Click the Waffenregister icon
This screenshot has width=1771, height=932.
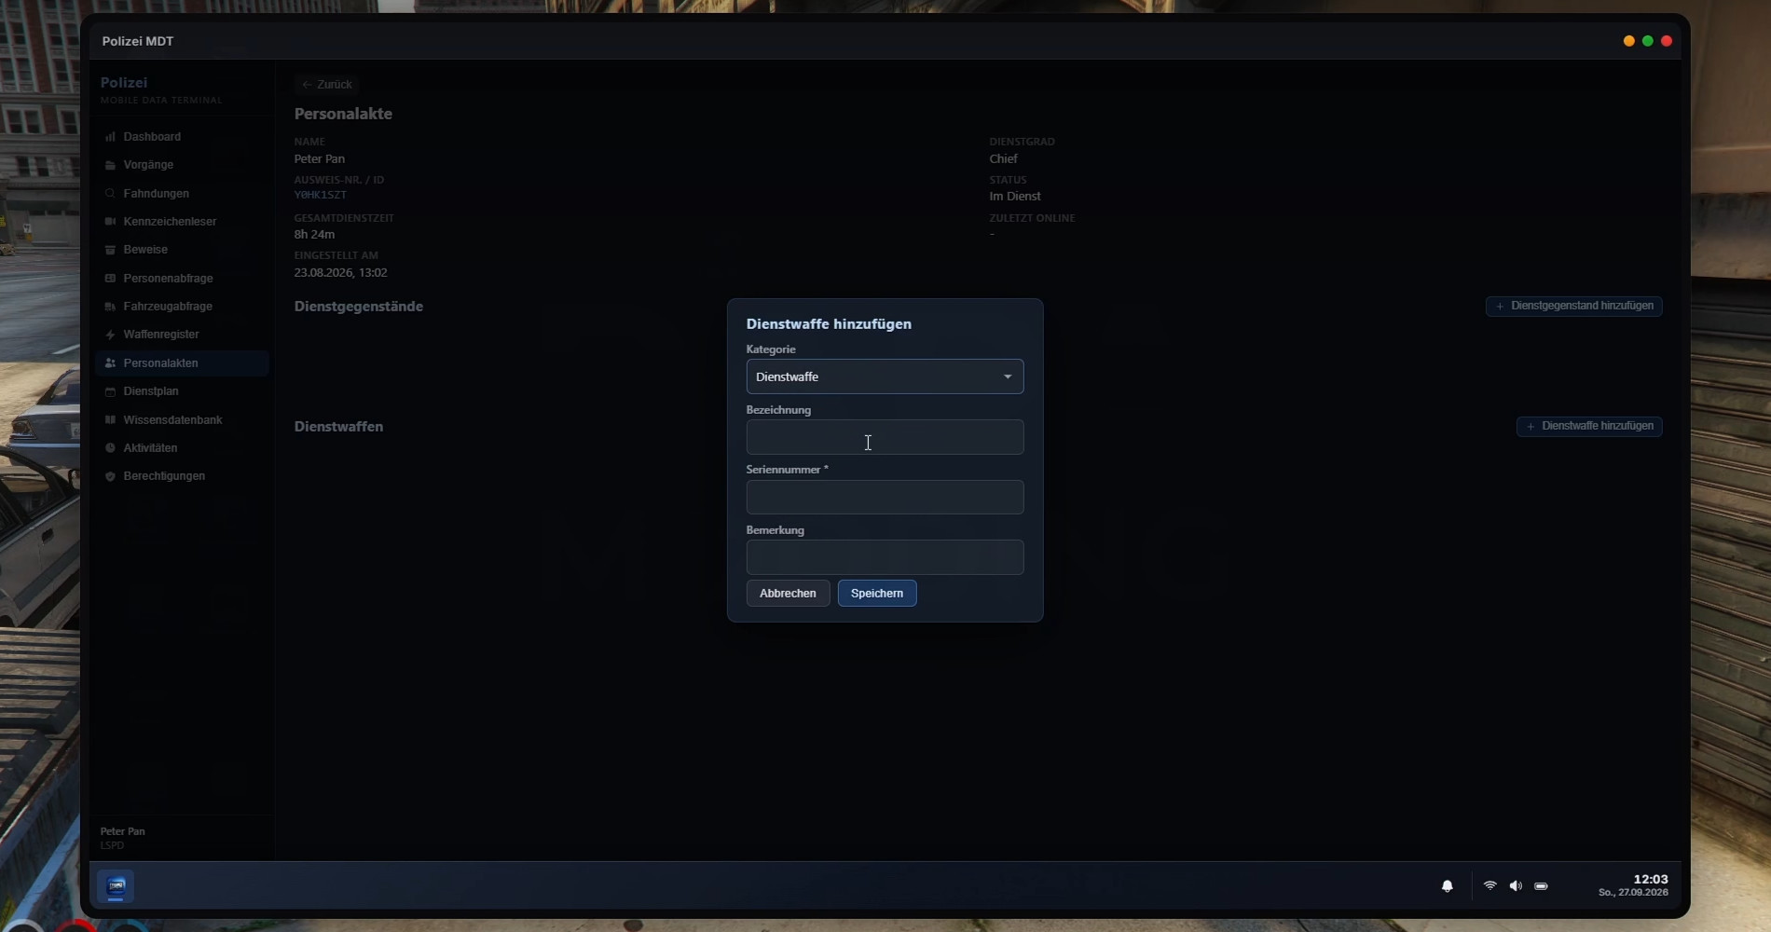coord(110,335)
